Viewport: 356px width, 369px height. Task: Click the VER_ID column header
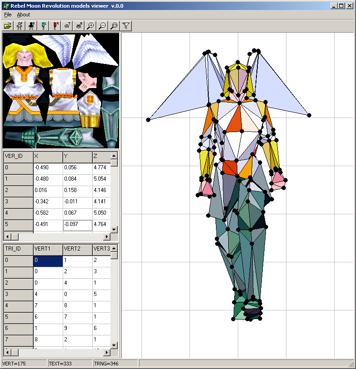coord(18,157)
